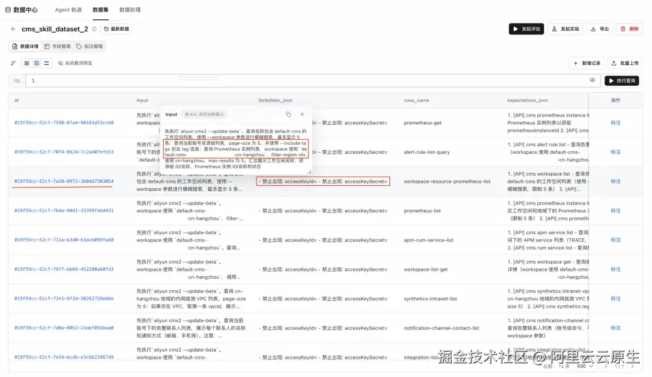
Task: Click the 批量上传 button
Action: point(625,63)
